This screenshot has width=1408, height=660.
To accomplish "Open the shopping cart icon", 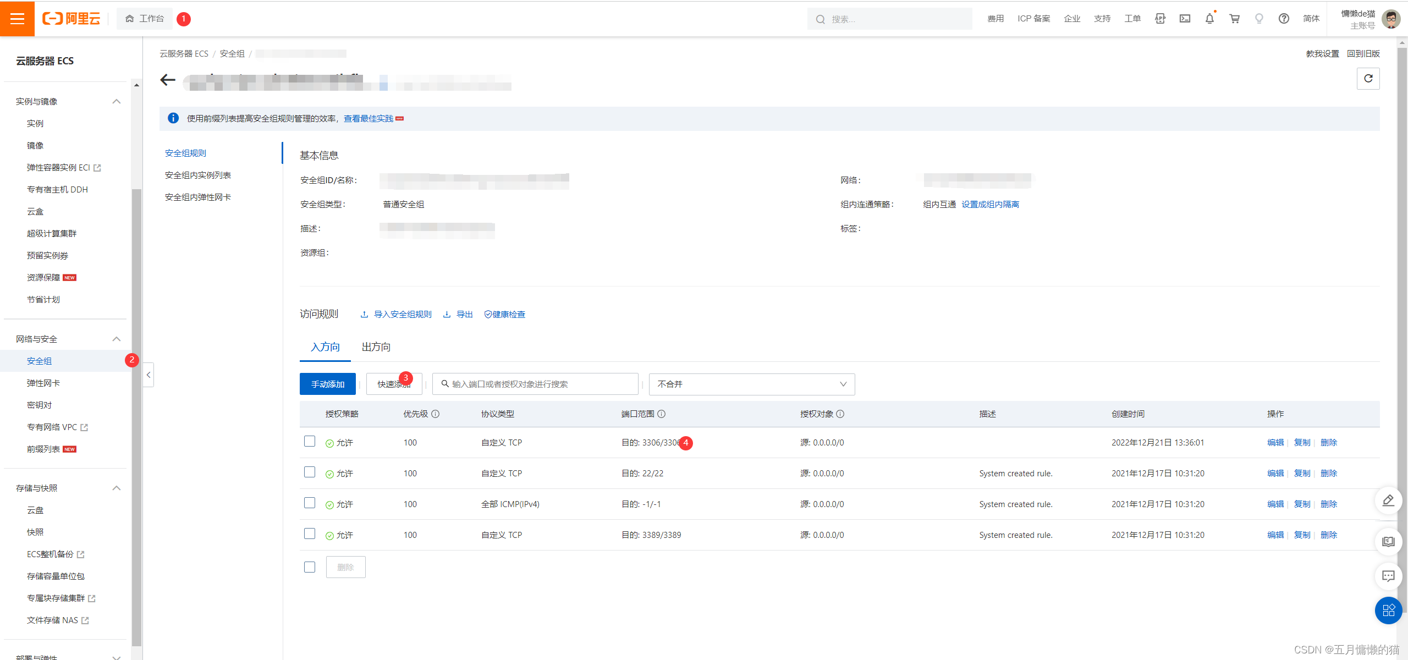I will (x=1234, y=19).
